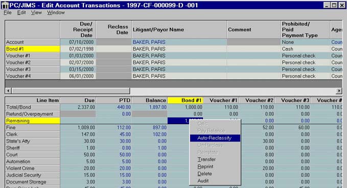This screenshot has width=347, height=188.
Task: Select the Judicial Security line item
Action: click(x=33, y=175)
